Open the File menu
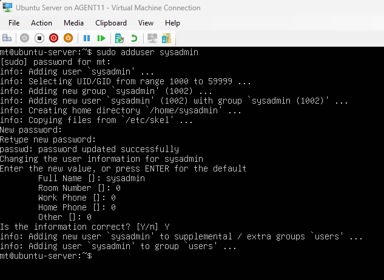This screenshot has height=280, width=384. coord(14,23)
